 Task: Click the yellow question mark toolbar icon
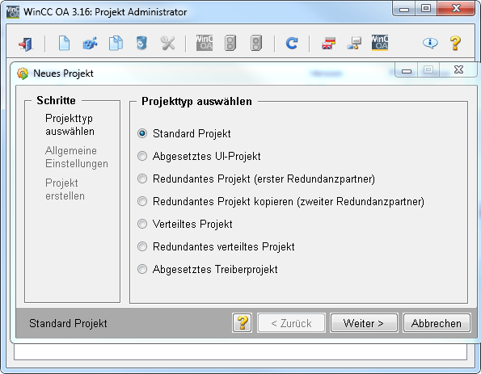point(455,44)
